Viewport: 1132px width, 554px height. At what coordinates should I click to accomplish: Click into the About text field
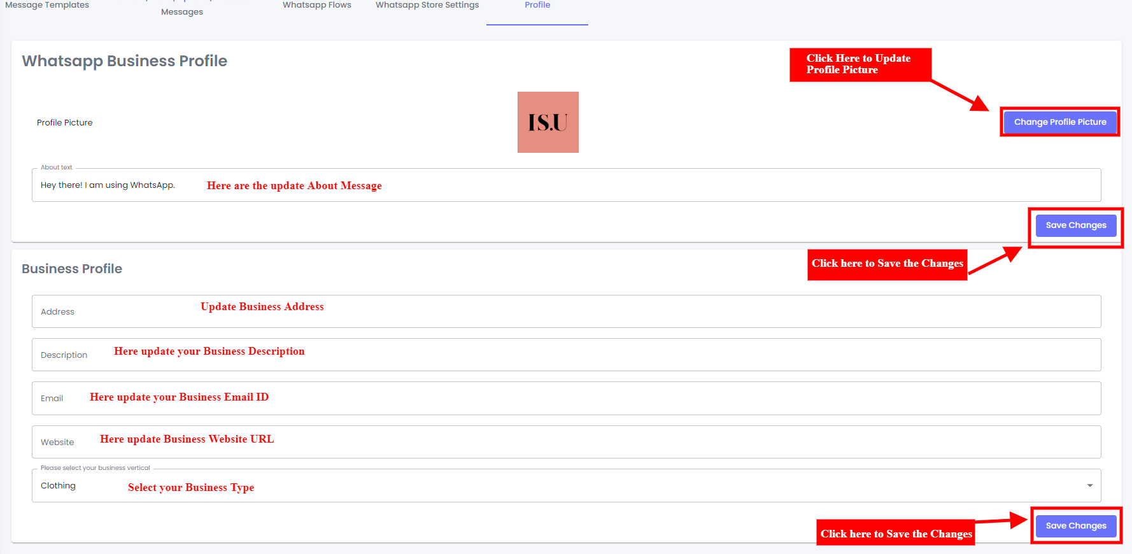pos(573,185)
